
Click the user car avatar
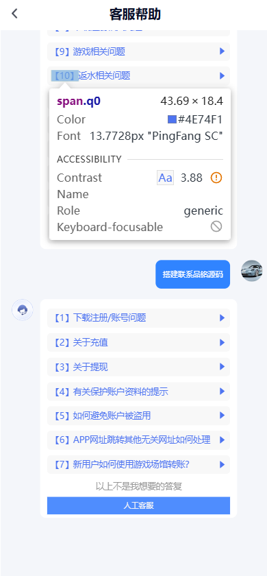click(x=252, y=271)
